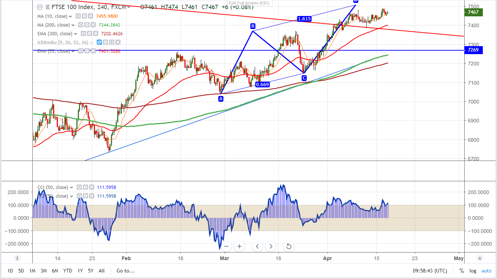Toggle the auto scale option
Screen dimensions: 497x279
click(x=486, y=271)
